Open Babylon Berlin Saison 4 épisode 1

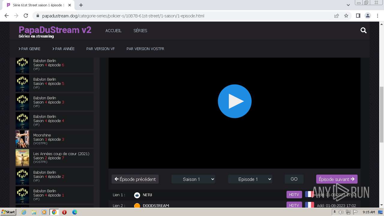click(55, 195)
